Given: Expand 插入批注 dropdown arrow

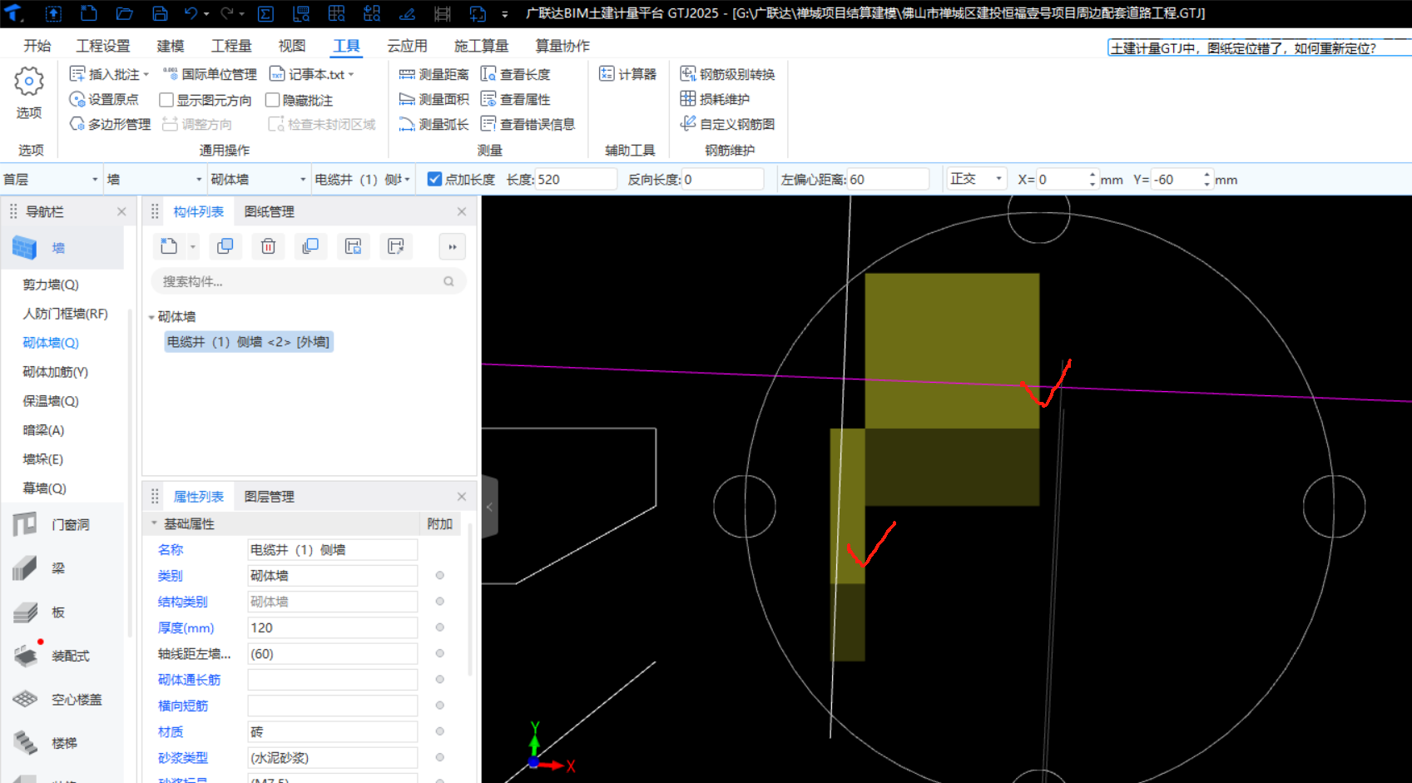Looking at the screenshot, I should click(146, 74).
